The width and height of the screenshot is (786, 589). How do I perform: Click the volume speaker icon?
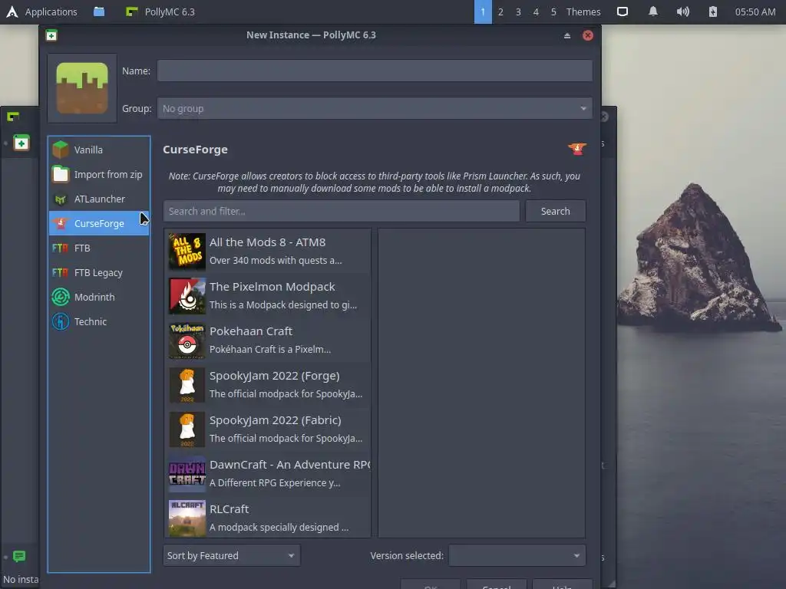point(682,12)
